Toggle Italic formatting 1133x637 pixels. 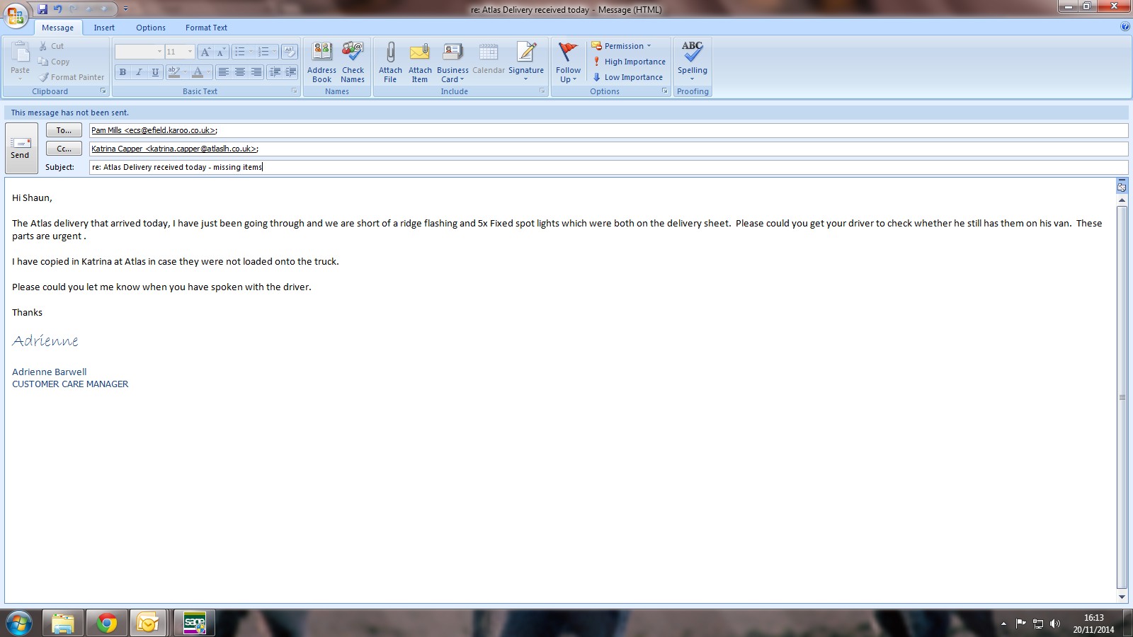click(139, 71)
